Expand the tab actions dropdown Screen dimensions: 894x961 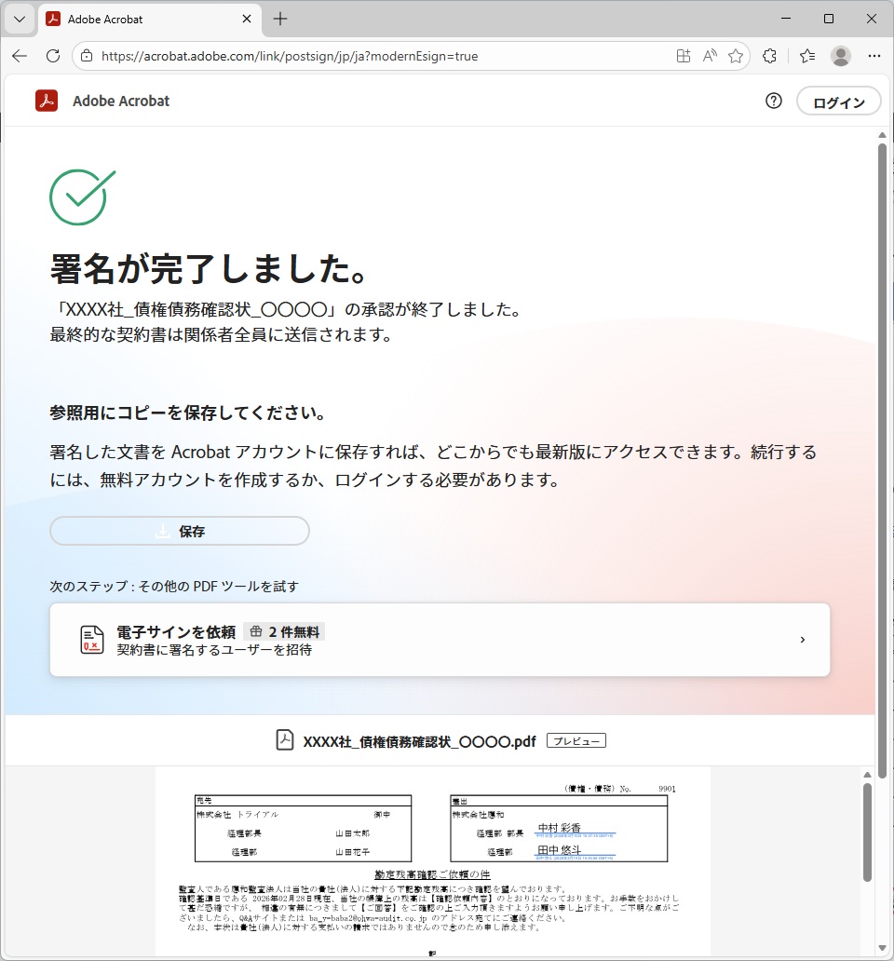(x=19, y=19)
